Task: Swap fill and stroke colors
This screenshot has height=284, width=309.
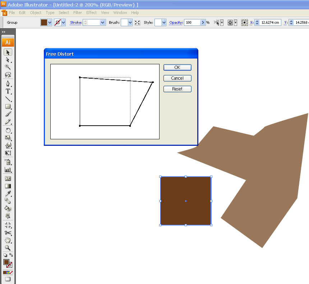Action: coord(11,255)
